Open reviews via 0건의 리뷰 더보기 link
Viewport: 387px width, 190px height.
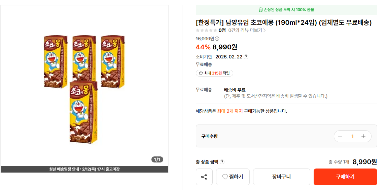point(247,30)
